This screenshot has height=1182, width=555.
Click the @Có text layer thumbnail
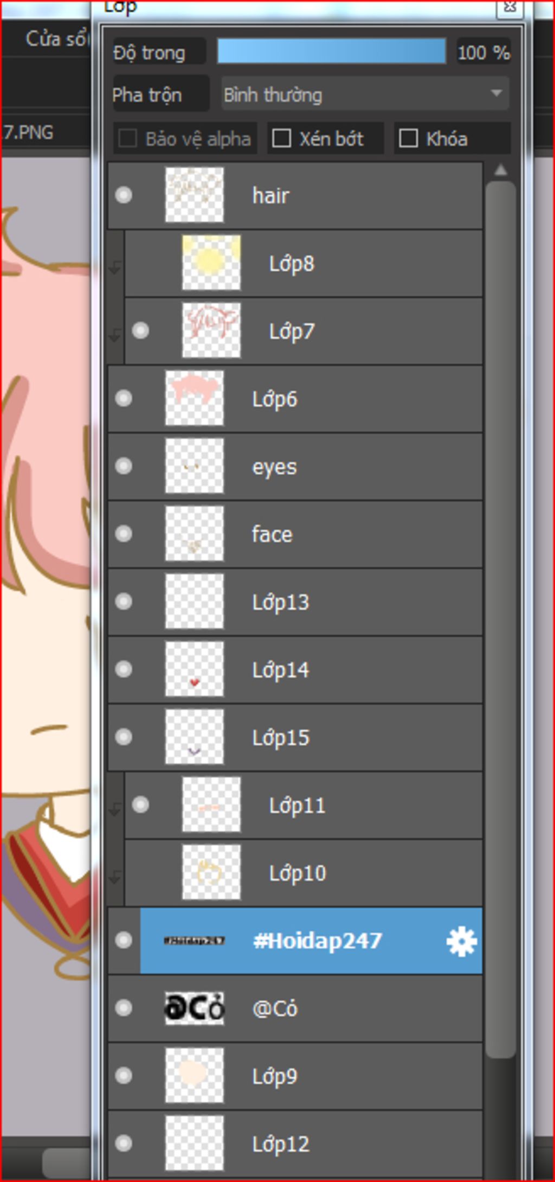pos(194,1008)
